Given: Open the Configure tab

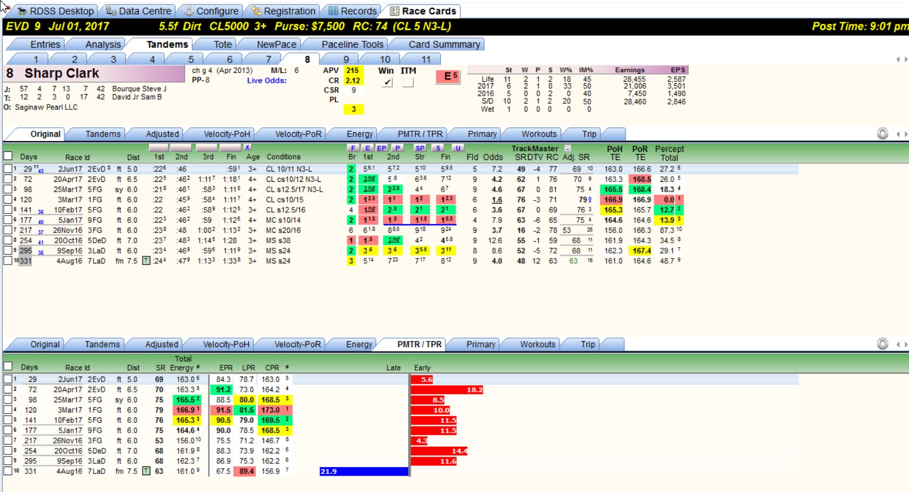Looking at the screenshot, I should (x=211, y=11).
